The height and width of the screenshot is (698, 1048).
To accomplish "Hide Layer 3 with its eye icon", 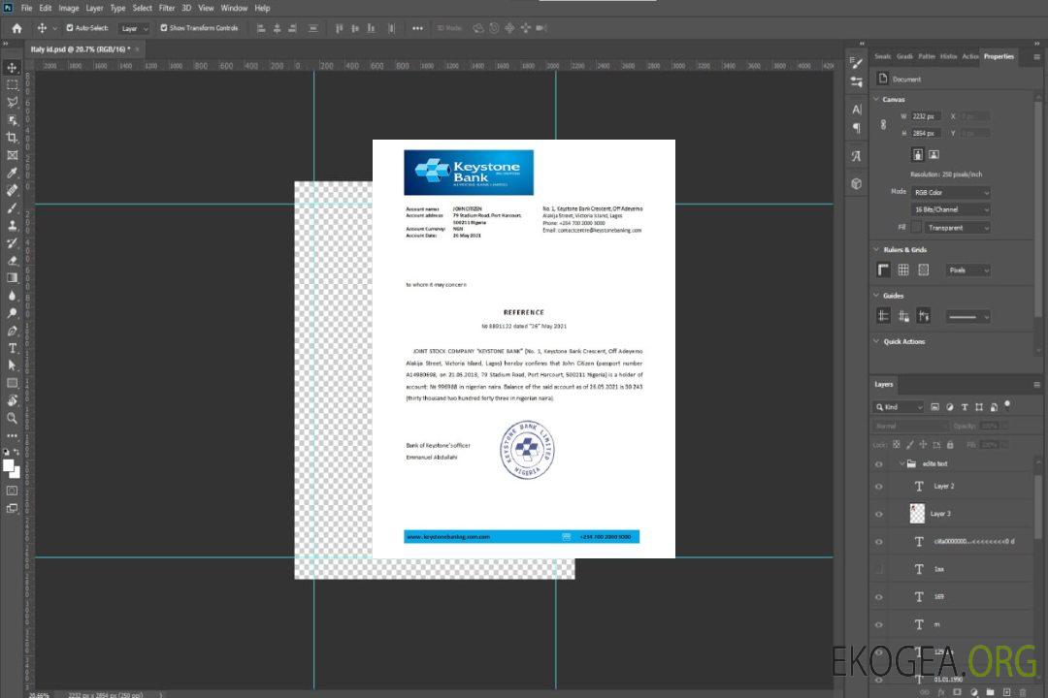I will pyautogui.click(x=879, y=515).
